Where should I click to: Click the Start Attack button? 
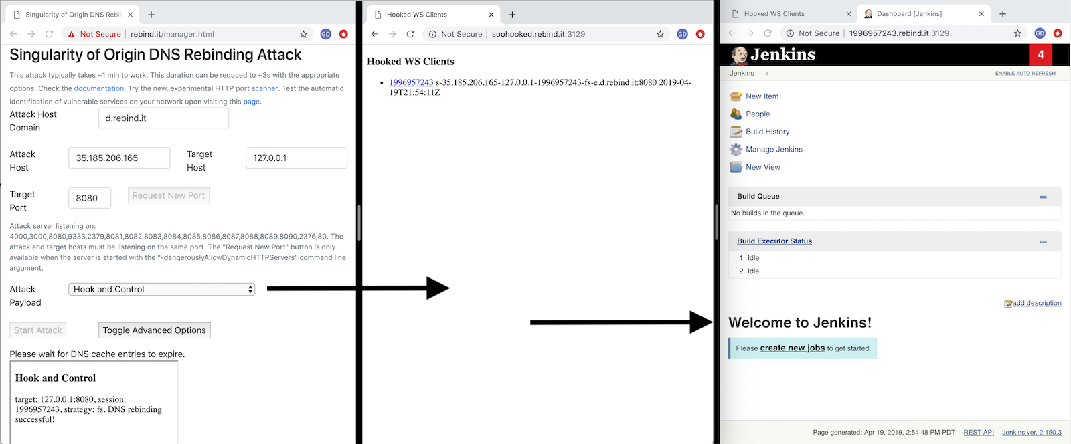(38, 330)
